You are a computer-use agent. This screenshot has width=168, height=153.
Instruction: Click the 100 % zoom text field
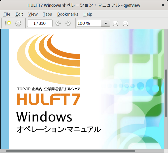[89, 23]
